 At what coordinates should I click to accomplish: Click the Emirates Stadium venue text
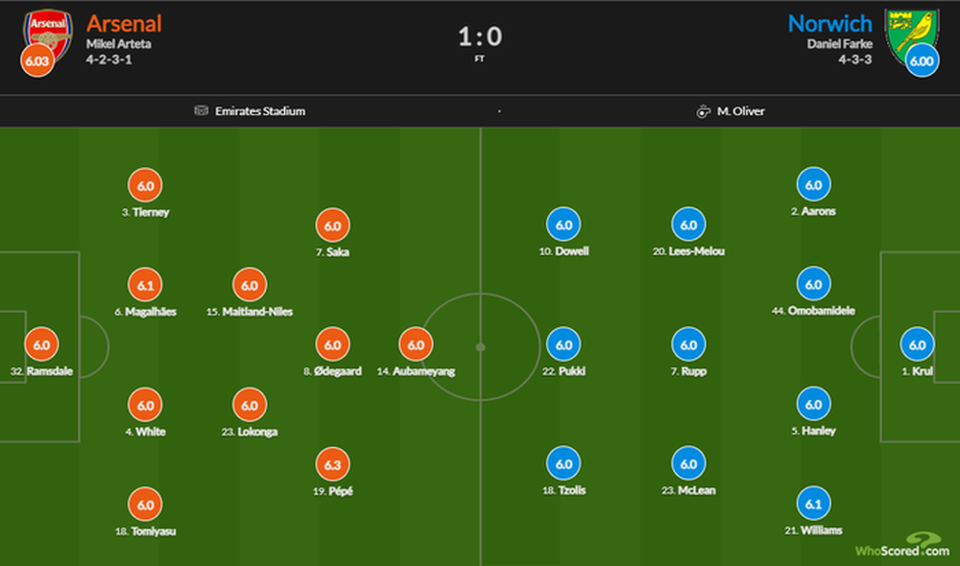coord(259,111)
